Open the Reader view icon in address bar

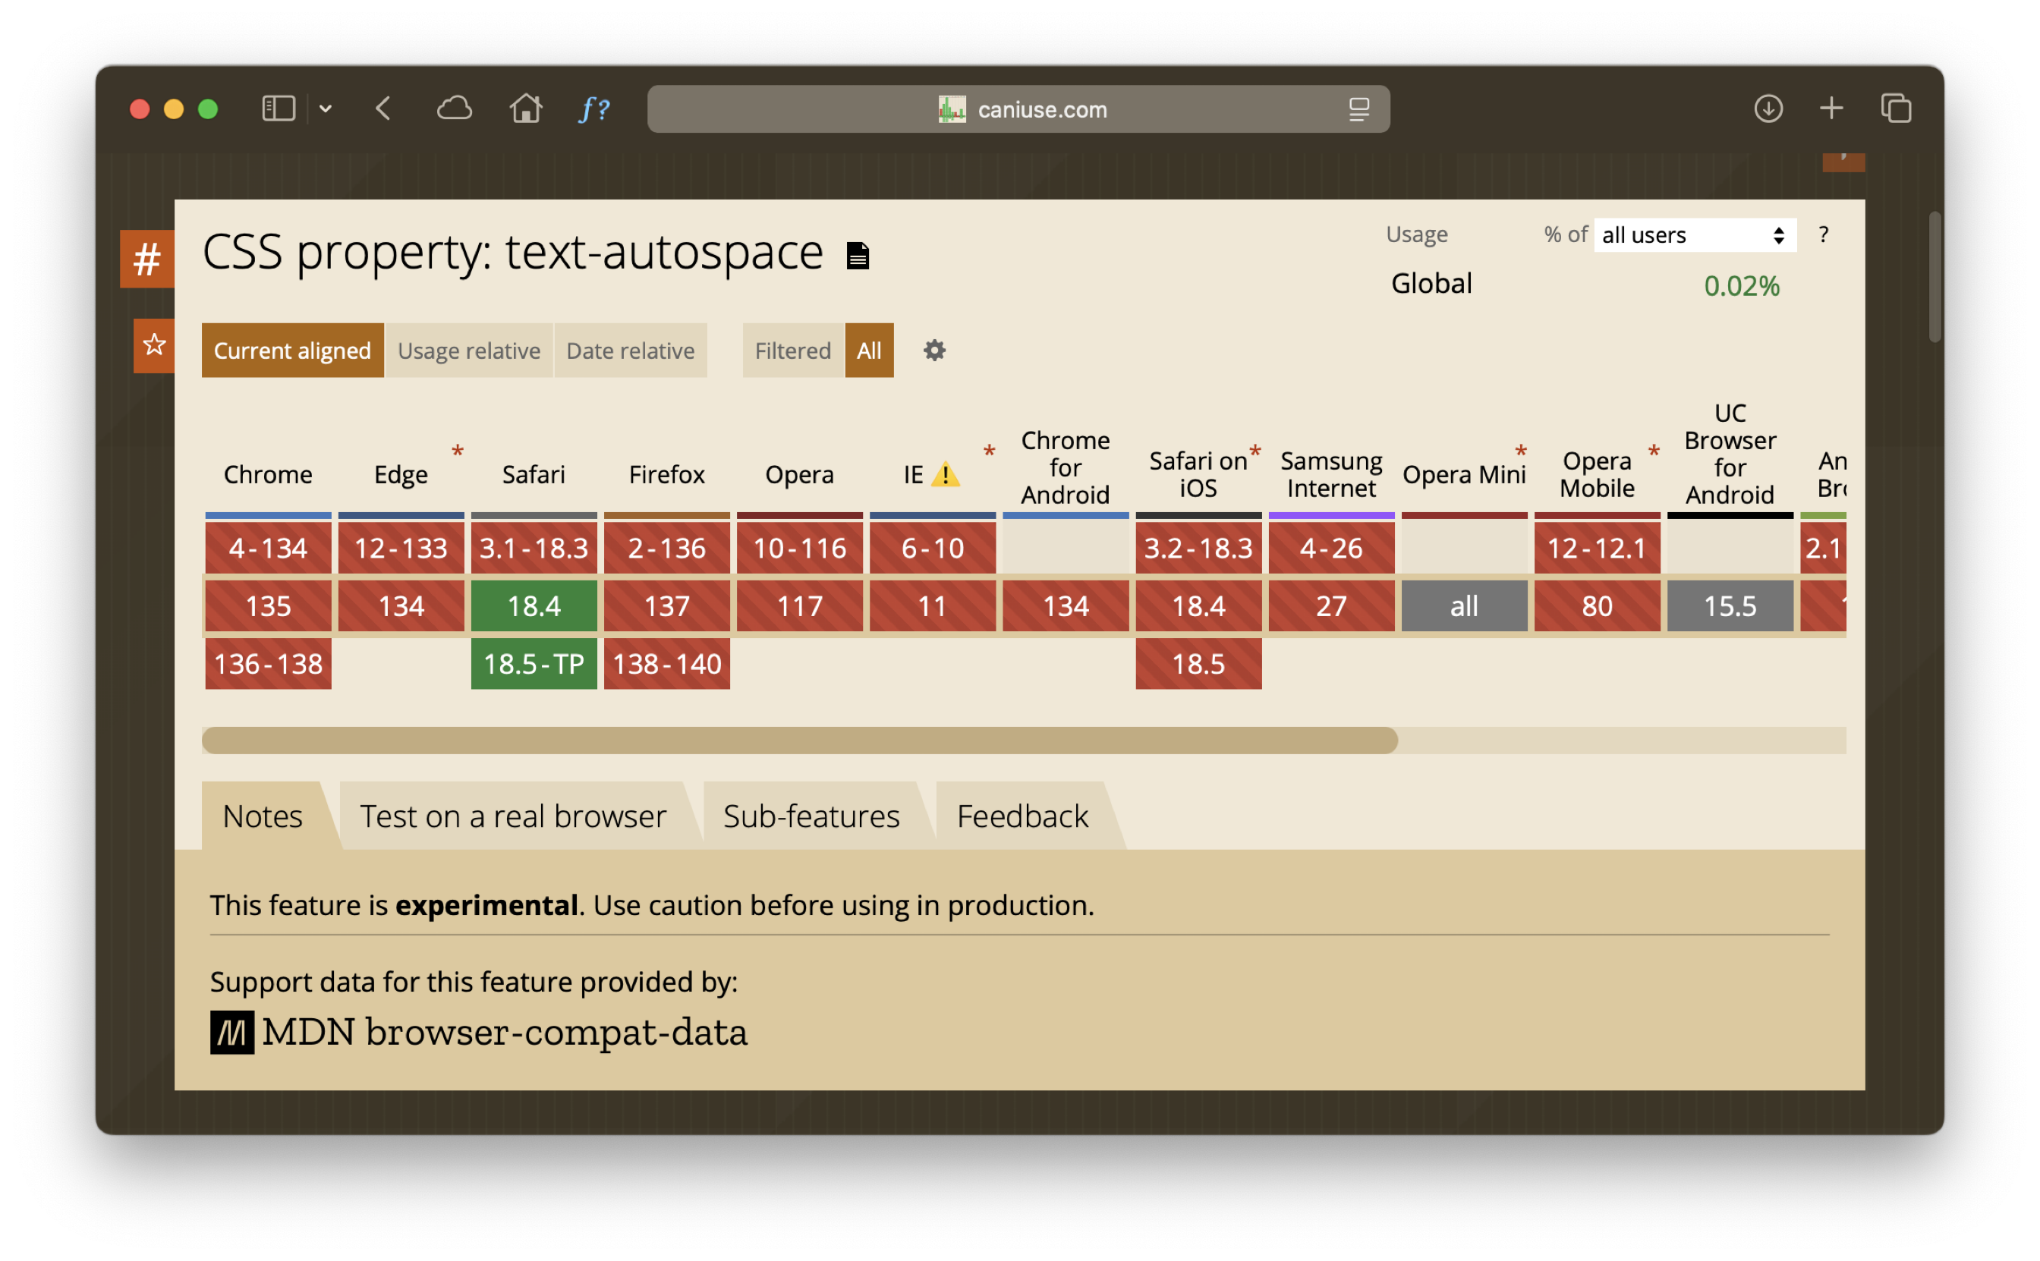click(1358, 109)
